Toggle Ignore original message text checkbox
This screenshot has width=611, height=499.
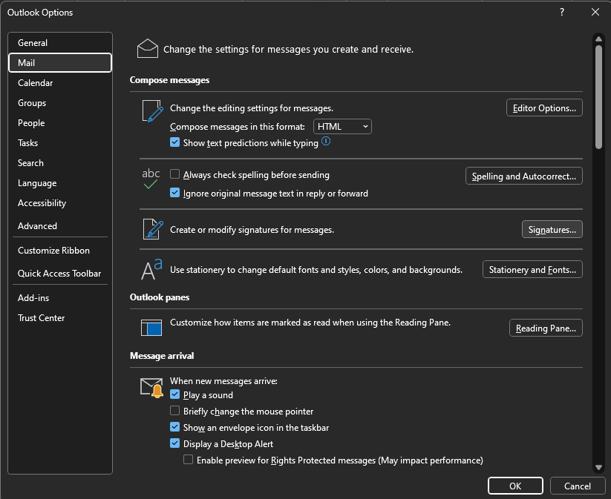click(175, 193)
